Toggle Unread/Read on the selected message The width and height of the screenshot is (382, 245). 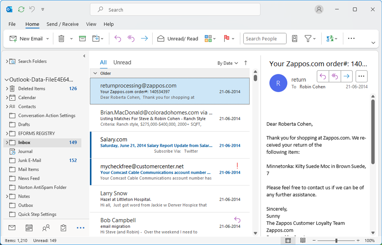pyautogui.click(x=178, y=38)
